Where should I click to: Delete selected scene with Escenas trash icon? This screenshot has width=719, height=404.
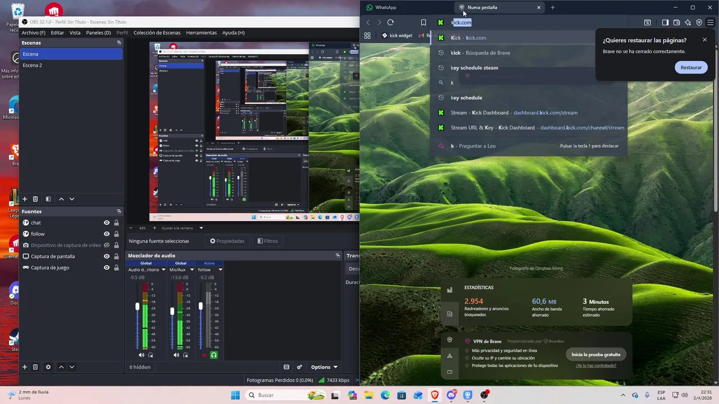click(35, 199)
